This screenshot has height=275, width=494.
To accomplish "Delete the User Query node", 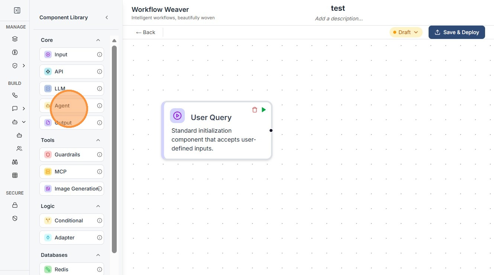I will [255, 110].
